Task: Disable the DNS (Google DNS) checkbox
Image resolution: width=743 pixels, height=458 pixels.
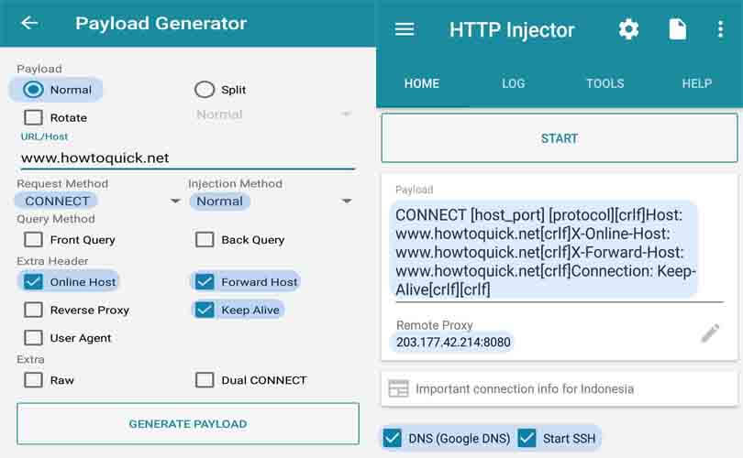Action: pyautogui.click(x=393, y=438)
